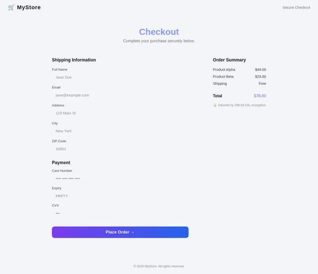318x274 pixels.
Task: Click the Card Number field label
Action: pyautogui.click(x=62, y=171)
